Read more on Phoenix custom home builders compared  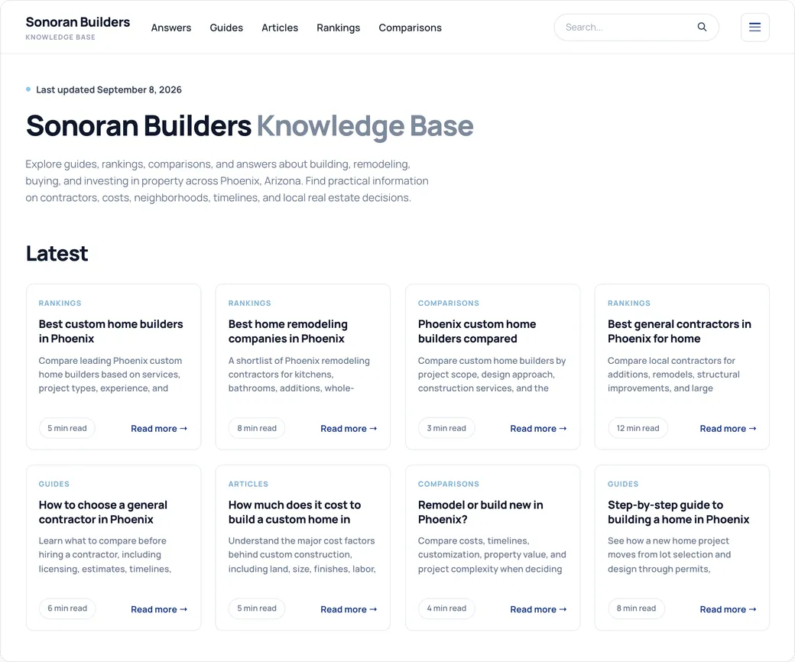coord(538,428)
